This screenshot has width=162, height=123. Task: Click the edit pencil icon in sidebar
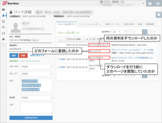tap(3, 27)
